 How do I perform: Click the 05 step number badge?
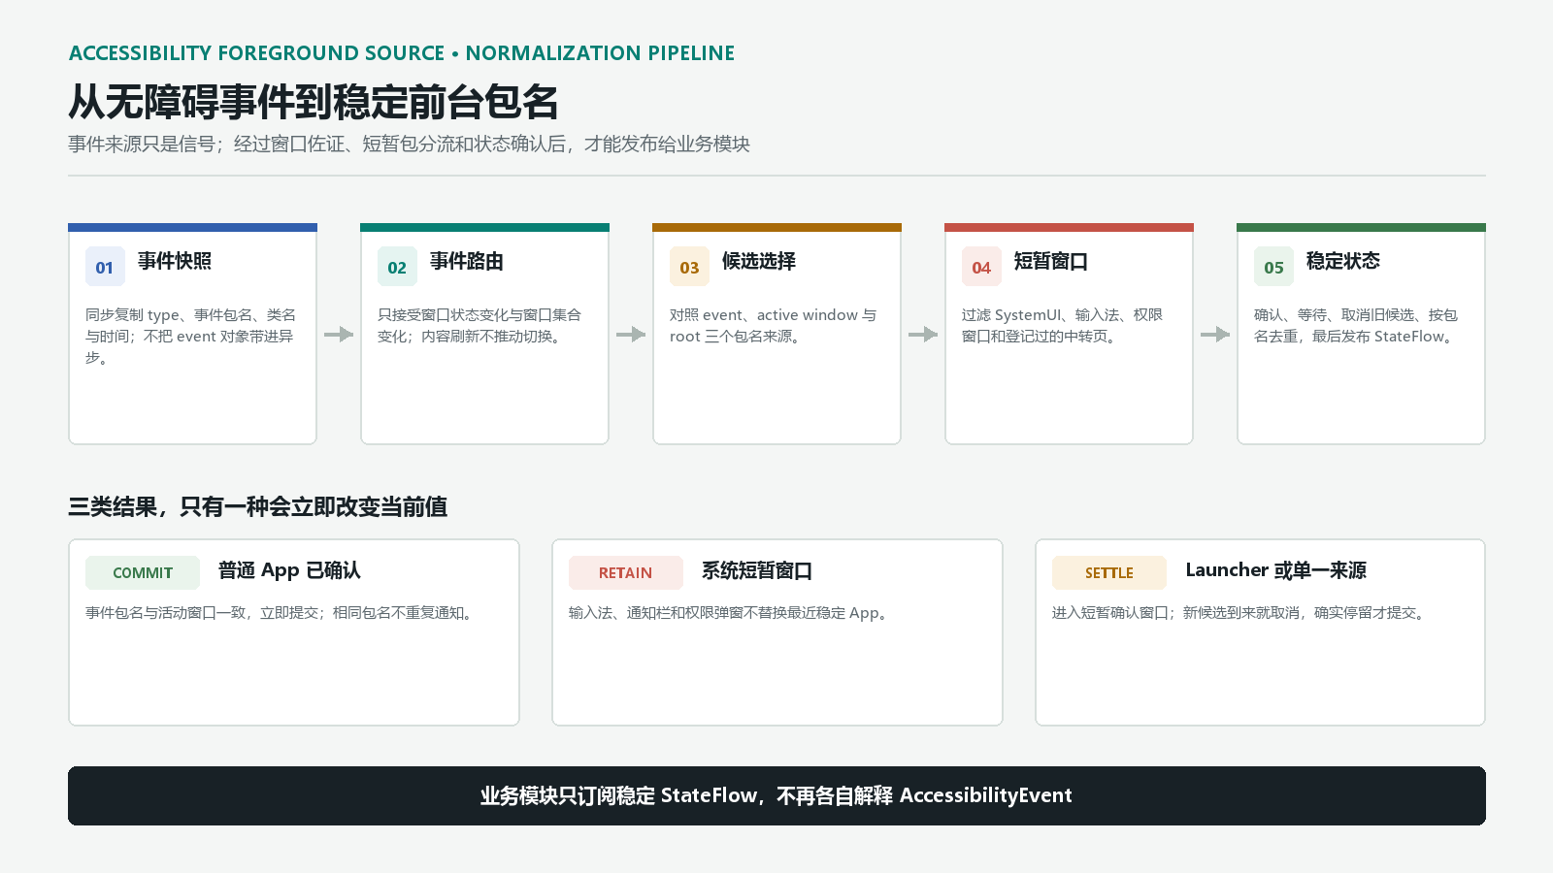[x=1273, y=267]
